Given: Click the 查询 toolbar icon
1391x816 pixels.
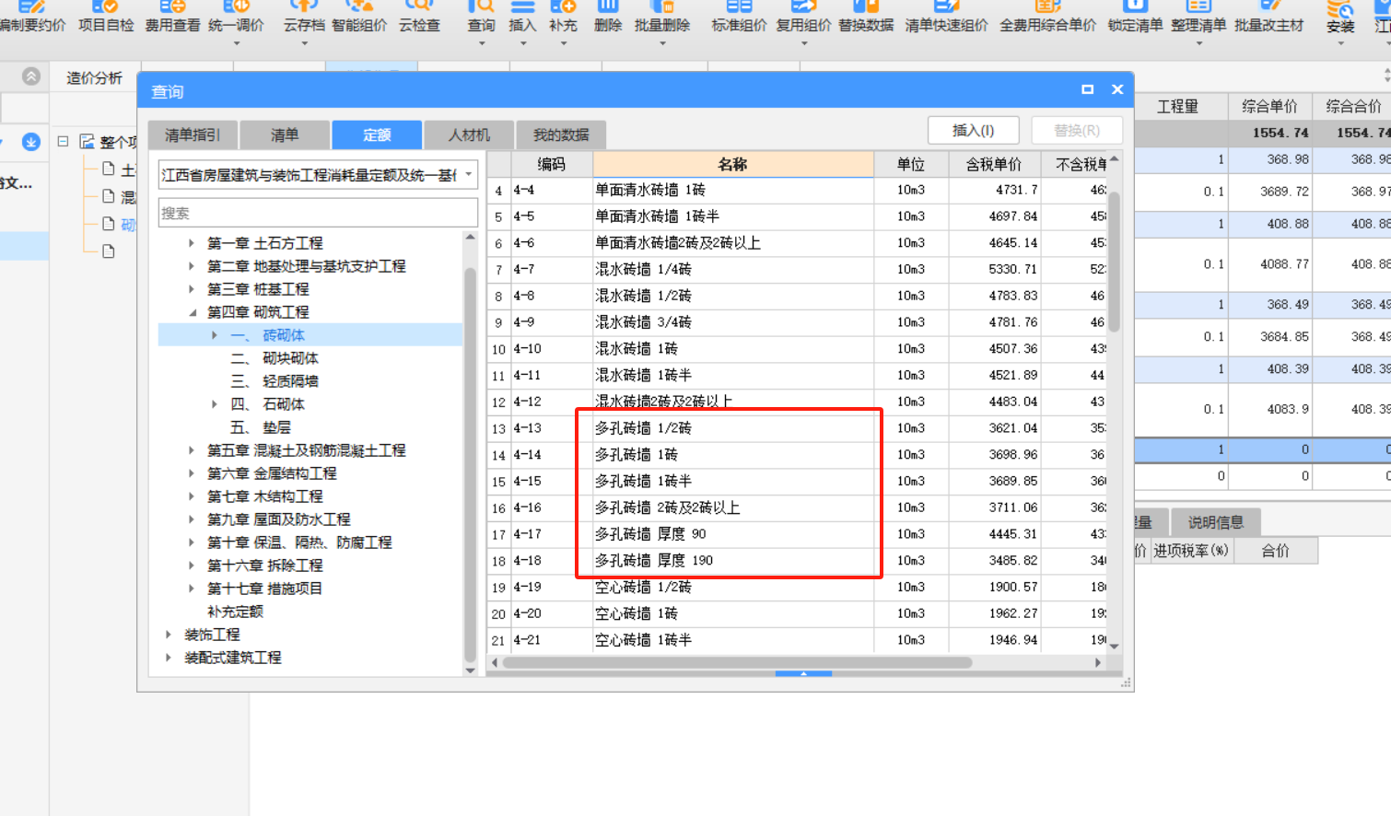Looking at the screenshot, I should pyautogui.click(x=481, y=18).
